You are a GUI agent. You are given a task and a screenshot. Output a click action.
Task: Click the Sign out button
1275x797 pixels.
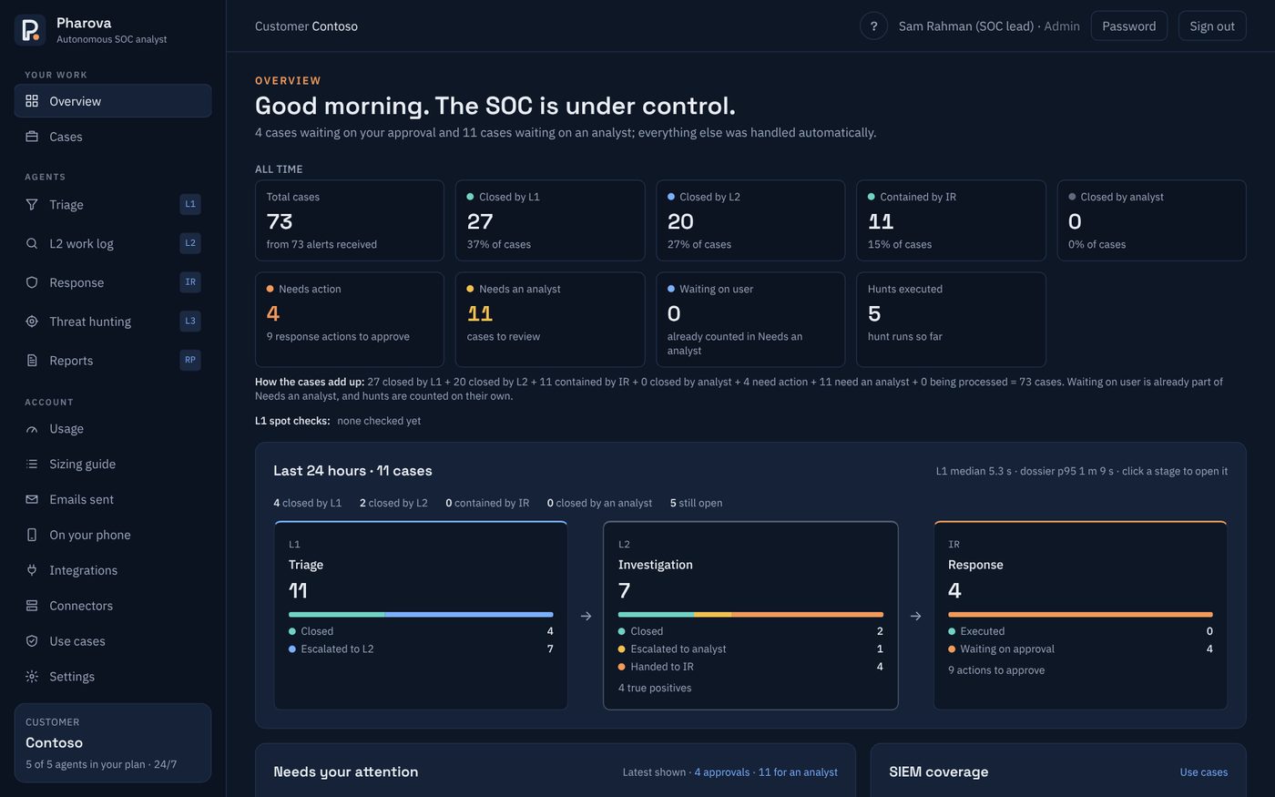click(x=1212, y=26)
